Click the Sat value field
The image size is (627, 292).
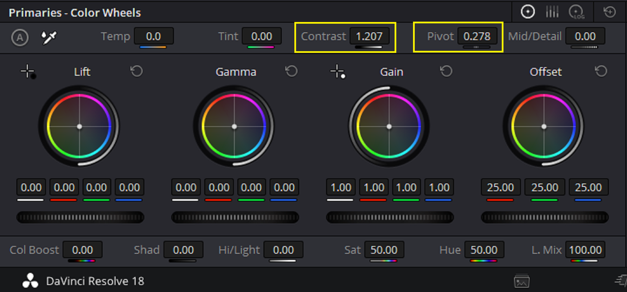pyautogui.click(x=384, y=250)
